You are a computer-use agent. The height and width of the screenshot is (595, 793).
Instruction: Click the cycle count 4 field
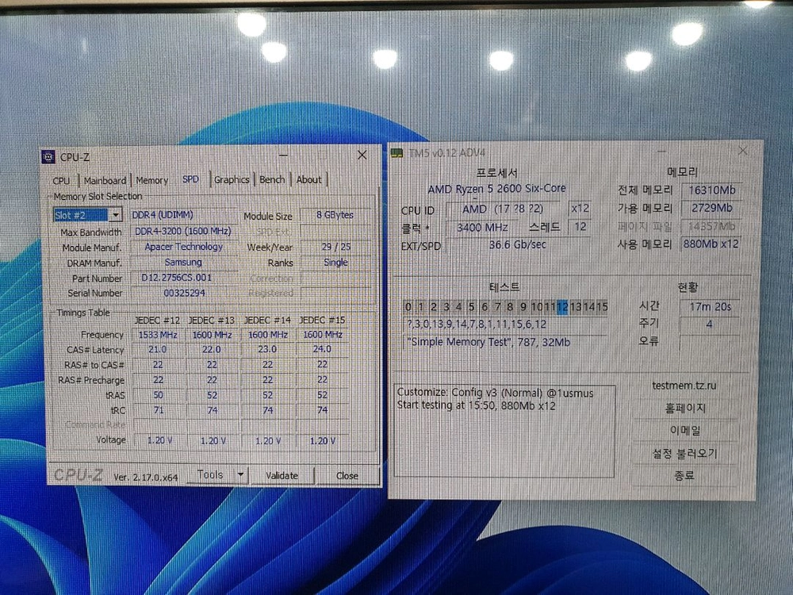coord(710,324)
